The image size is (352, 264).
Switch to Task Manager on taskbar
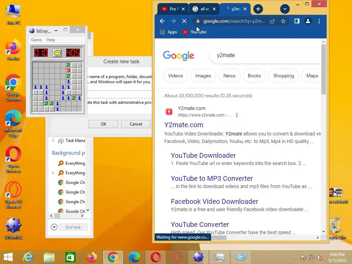(x=219, y=257)
